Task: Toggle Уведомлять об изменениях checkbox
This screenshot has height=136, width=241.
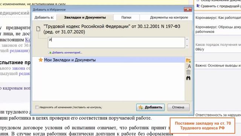Action: 37,107
